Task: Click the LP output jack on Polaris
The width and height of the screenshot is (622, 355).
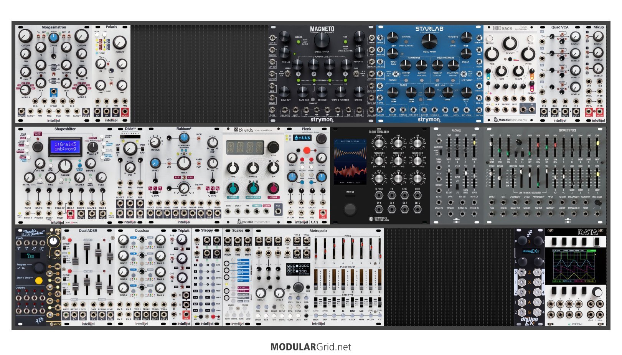Action: (x=97, y=111)
